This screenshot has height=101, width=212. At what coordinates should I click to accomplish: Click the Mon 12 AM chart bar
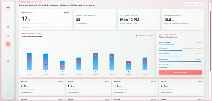click(62, 66)
